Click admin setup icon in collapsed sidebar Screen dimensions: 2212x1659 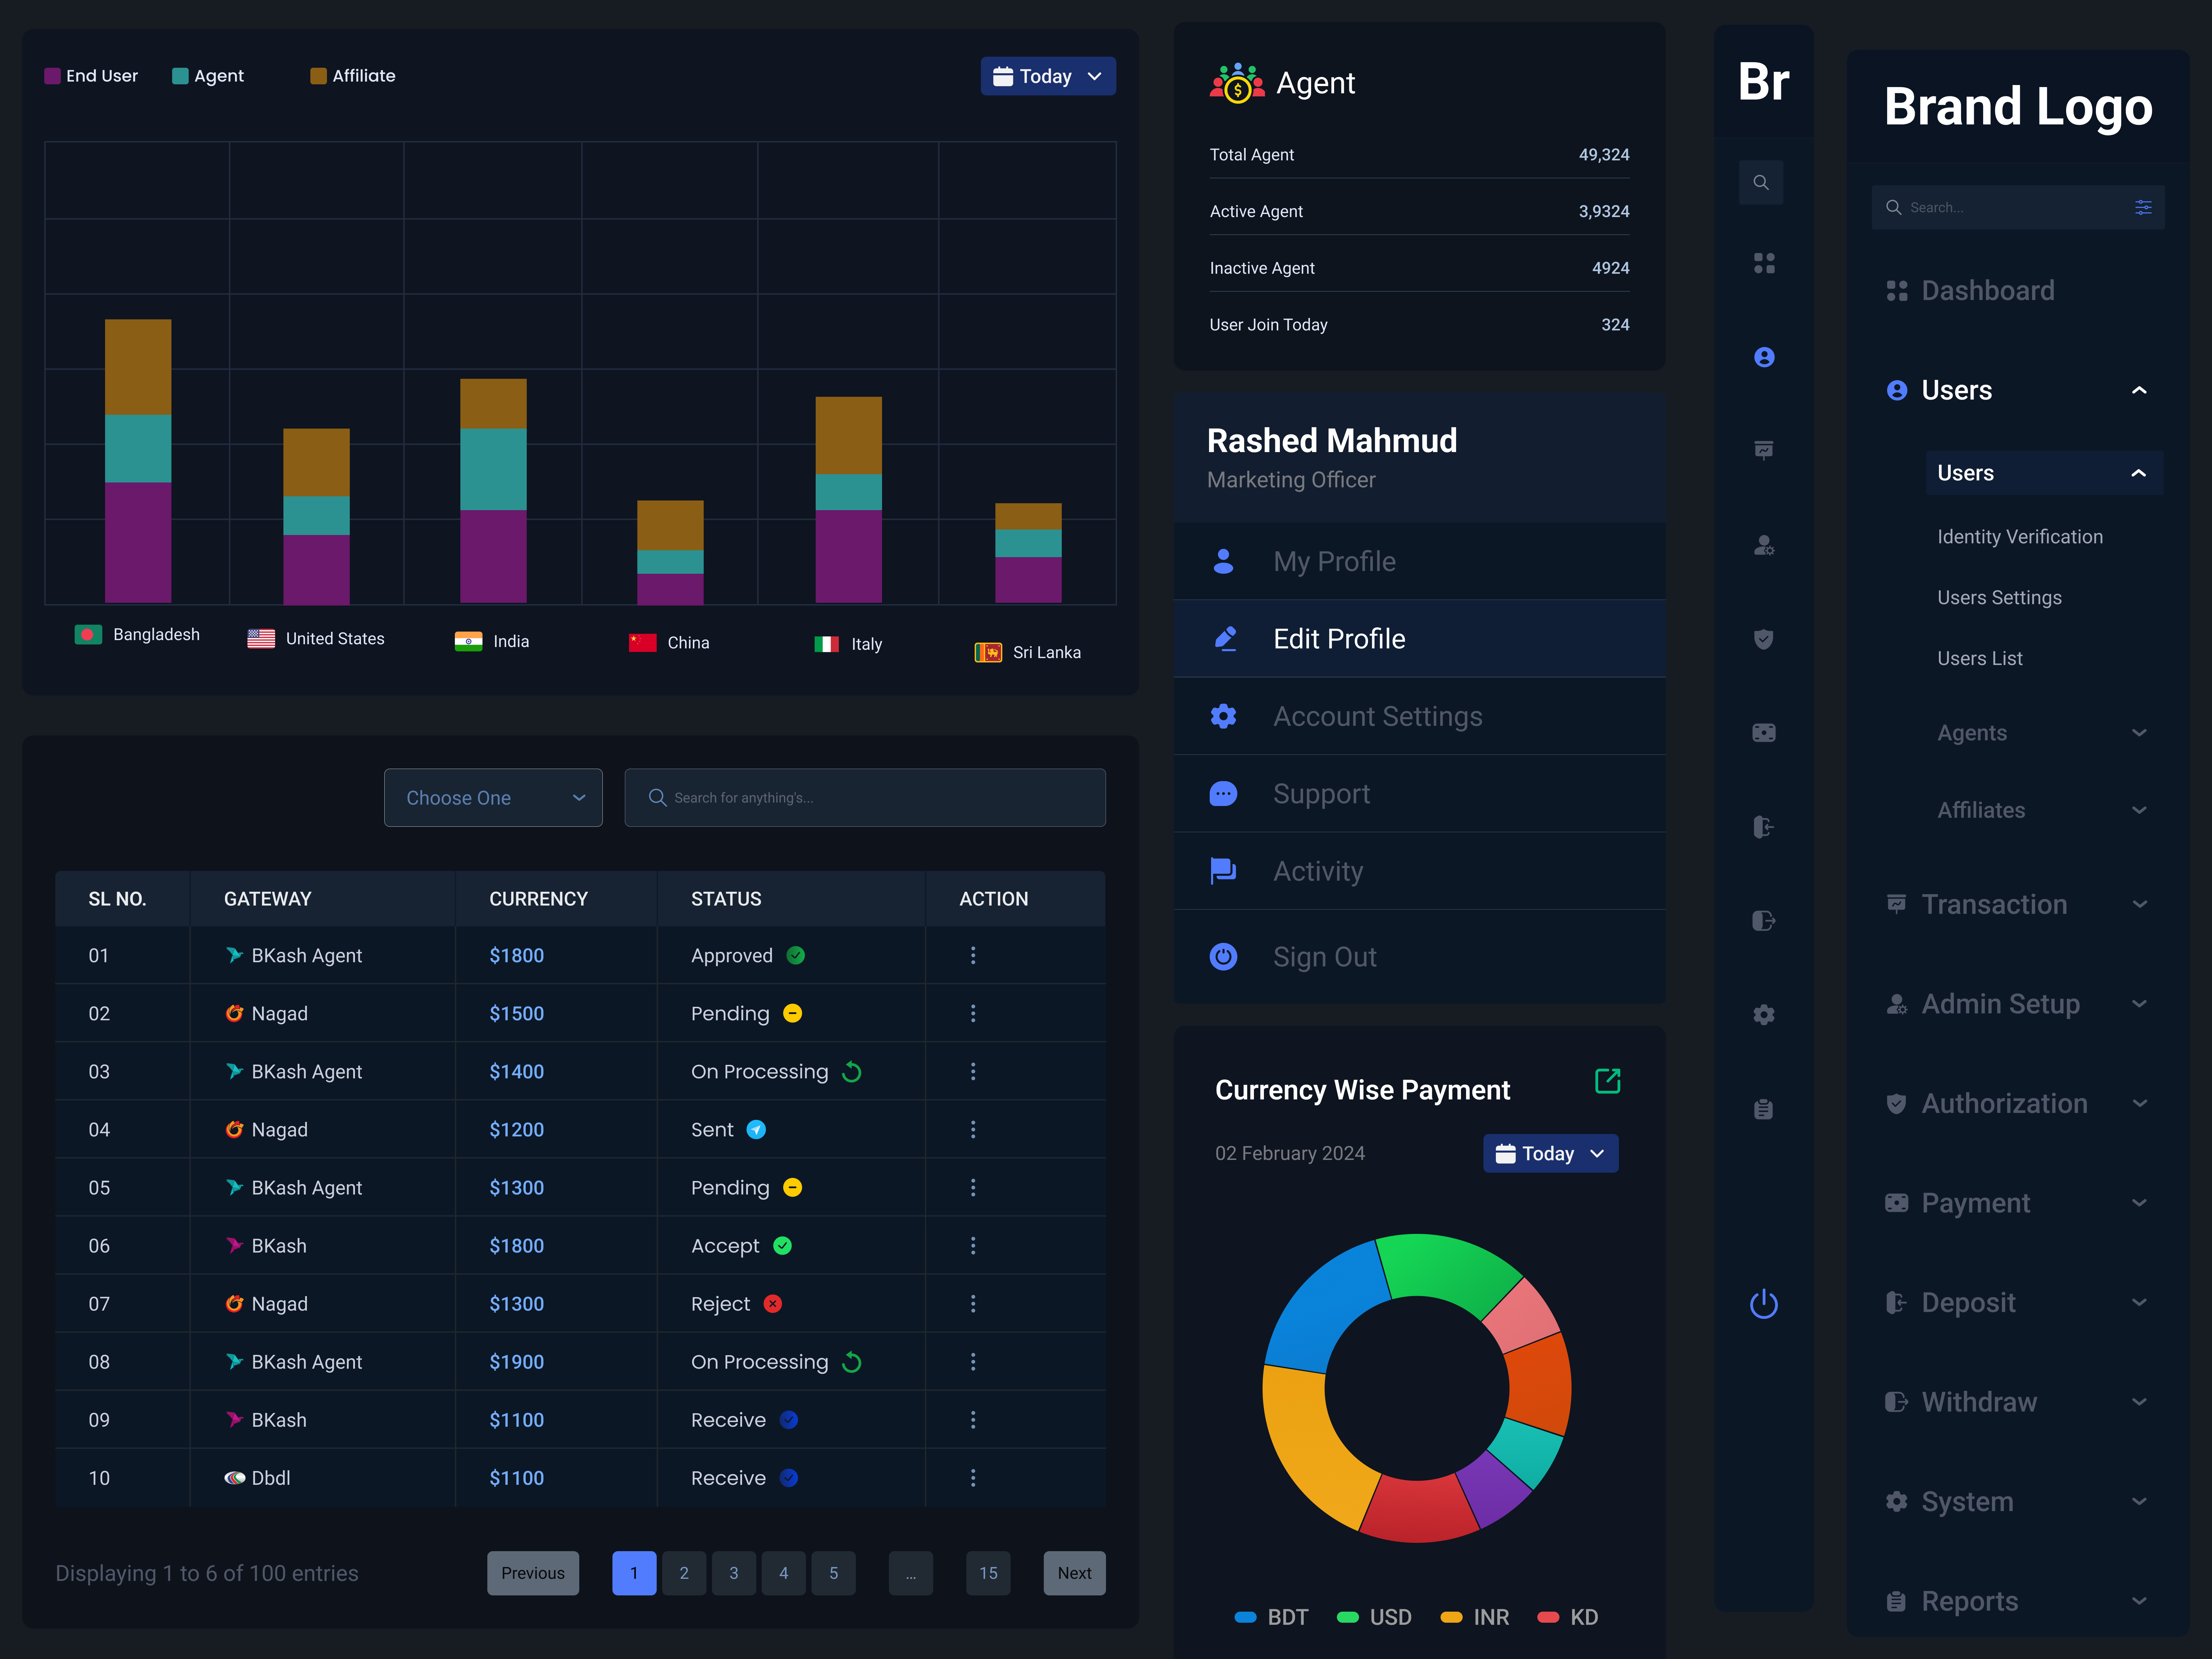click(1764, 545)
